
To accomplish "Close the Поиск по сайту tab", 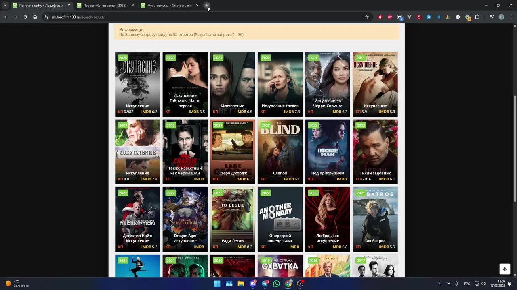I will pos(69,6).
